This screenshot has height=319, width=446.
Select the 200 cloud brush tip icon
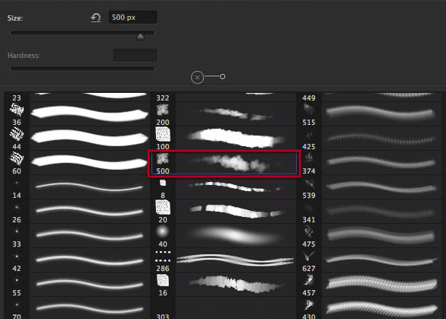coord(163,110)
